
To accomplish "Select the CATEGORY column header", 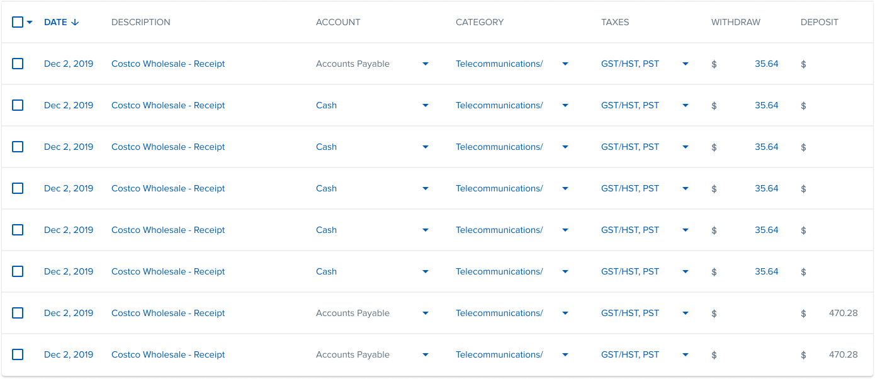I will point(480,22).
